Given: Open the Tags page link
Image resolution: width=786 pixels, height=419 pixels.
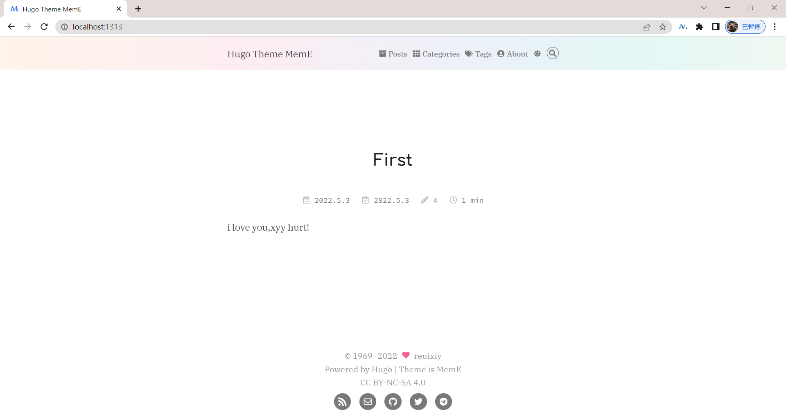Looking at the screenshot, I should 478,54.
